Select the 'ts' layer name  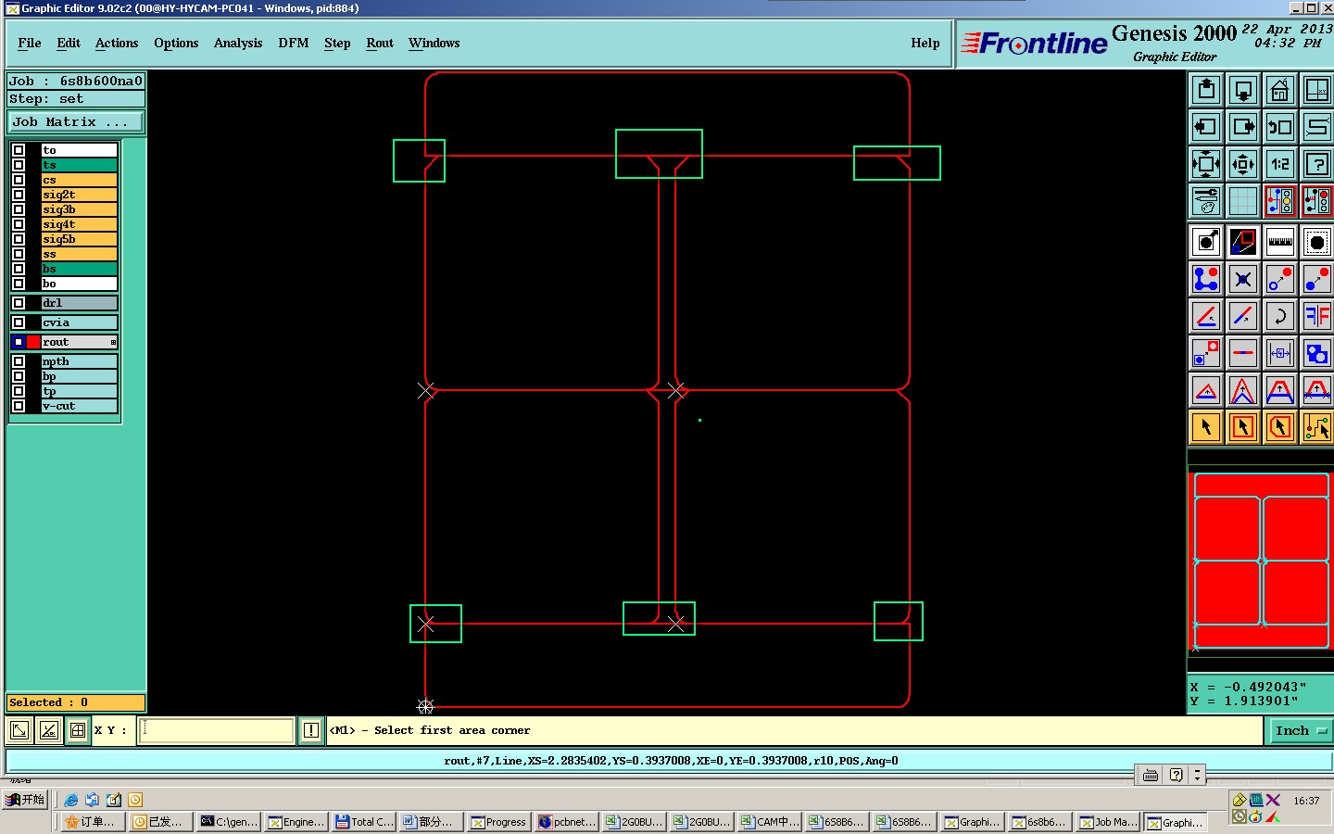pyautogui.click(x=80, y=165)
